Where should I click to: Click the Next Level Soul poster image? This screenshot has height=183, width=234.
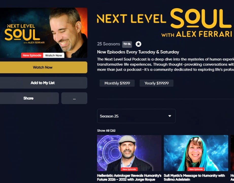click(x=44, y=33)
